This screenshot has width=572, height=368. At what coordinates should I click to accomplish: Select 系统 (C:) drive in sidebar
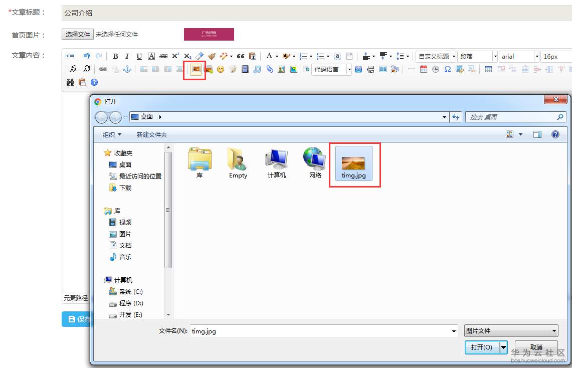(x=126, y=292)
